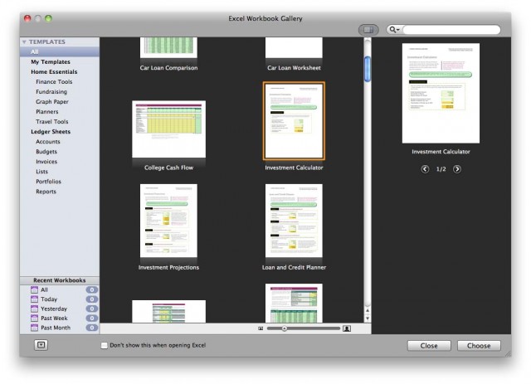The width and height of the screenshot is (531, 384).
Task: Select Car Loan Comparison template
Action: click(x=168, y=54)
